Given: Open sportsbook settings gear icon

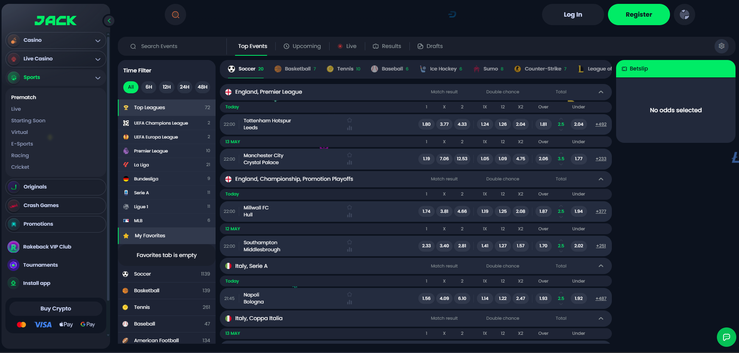Looking at the screenshot, I should 721,46.
